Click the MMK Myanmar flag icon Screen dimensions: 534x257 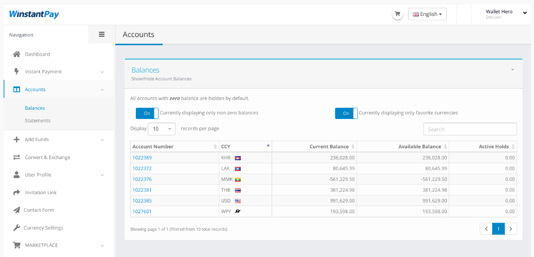(238, 179)
